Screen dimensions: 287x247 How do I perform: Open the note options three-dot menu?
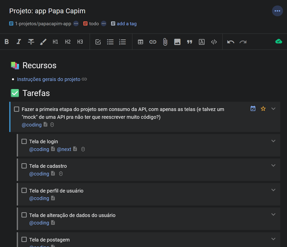tap(278, 11)
